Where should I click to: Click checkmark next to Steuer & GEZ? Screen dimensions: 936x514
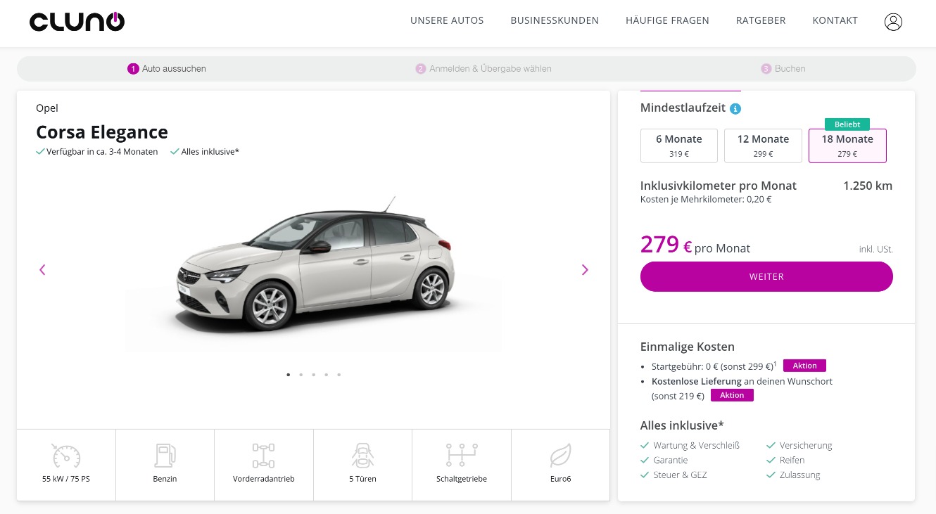[645, 475]
